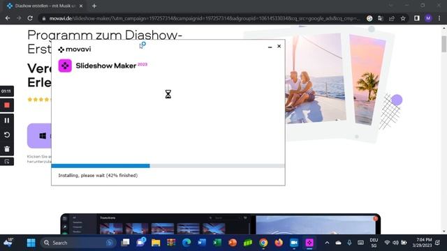The height and width of the screenshot is (251, 447).
Task: Close the Movavi installer dialog
Action: coord(279,46)
